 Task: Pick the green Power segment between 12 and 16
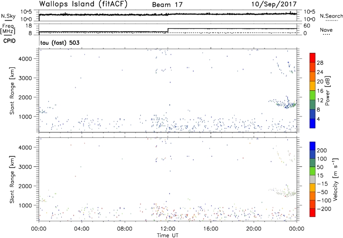[x=313, y=95]
